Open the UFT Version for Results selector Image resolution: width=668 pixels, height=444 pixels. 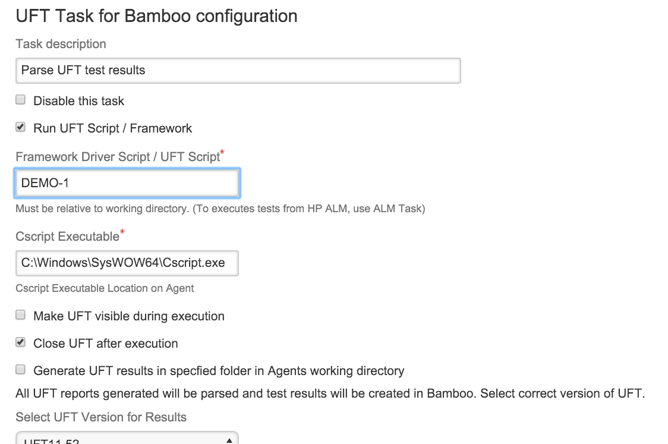click(x=127, y=440)
